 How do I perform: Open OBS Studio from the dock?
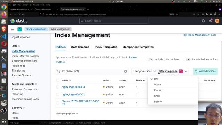click(x=4, y=110)
